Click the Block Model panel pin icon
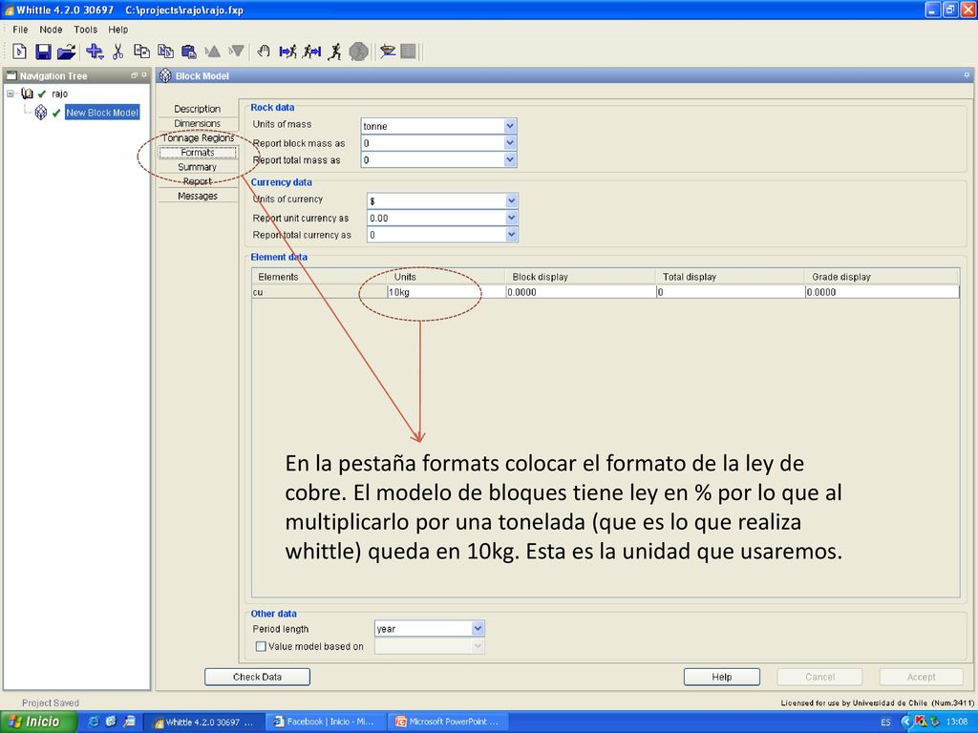This screenshot has width=978, height=733. (967, 75)
